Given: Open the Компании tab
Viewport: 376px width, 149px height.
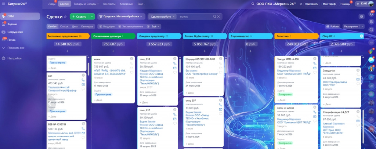Looking at the screenshot, I should (126, 4).
